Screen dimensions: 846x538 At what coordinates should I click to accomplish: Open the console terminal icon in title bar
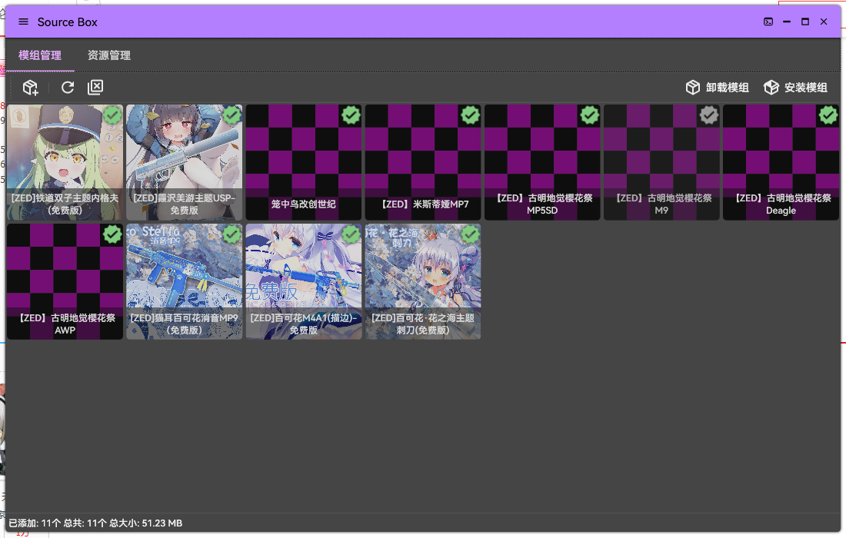pyautogui.click(x=768, y=22)
